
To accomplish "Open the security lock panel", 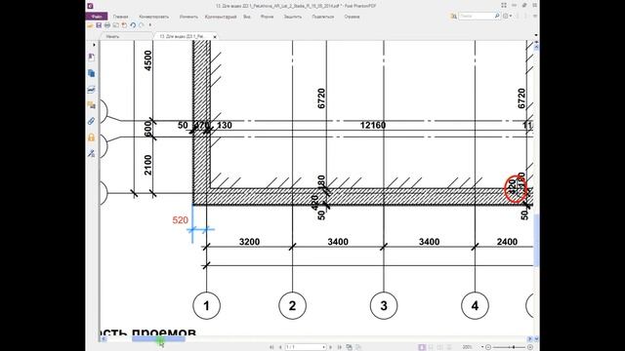I will tap(91, 137).
